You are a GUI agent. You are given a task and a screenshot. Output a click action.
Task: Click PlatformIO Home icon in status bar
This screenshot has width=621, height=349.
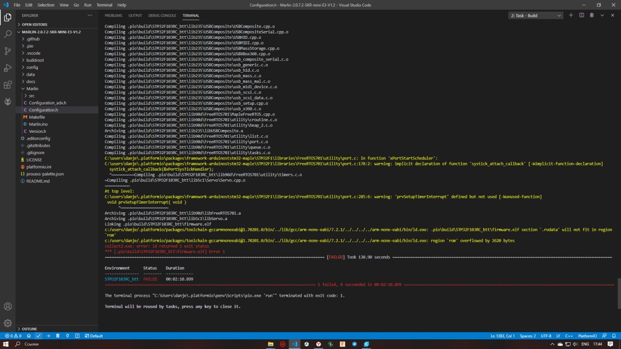(29, 336)
